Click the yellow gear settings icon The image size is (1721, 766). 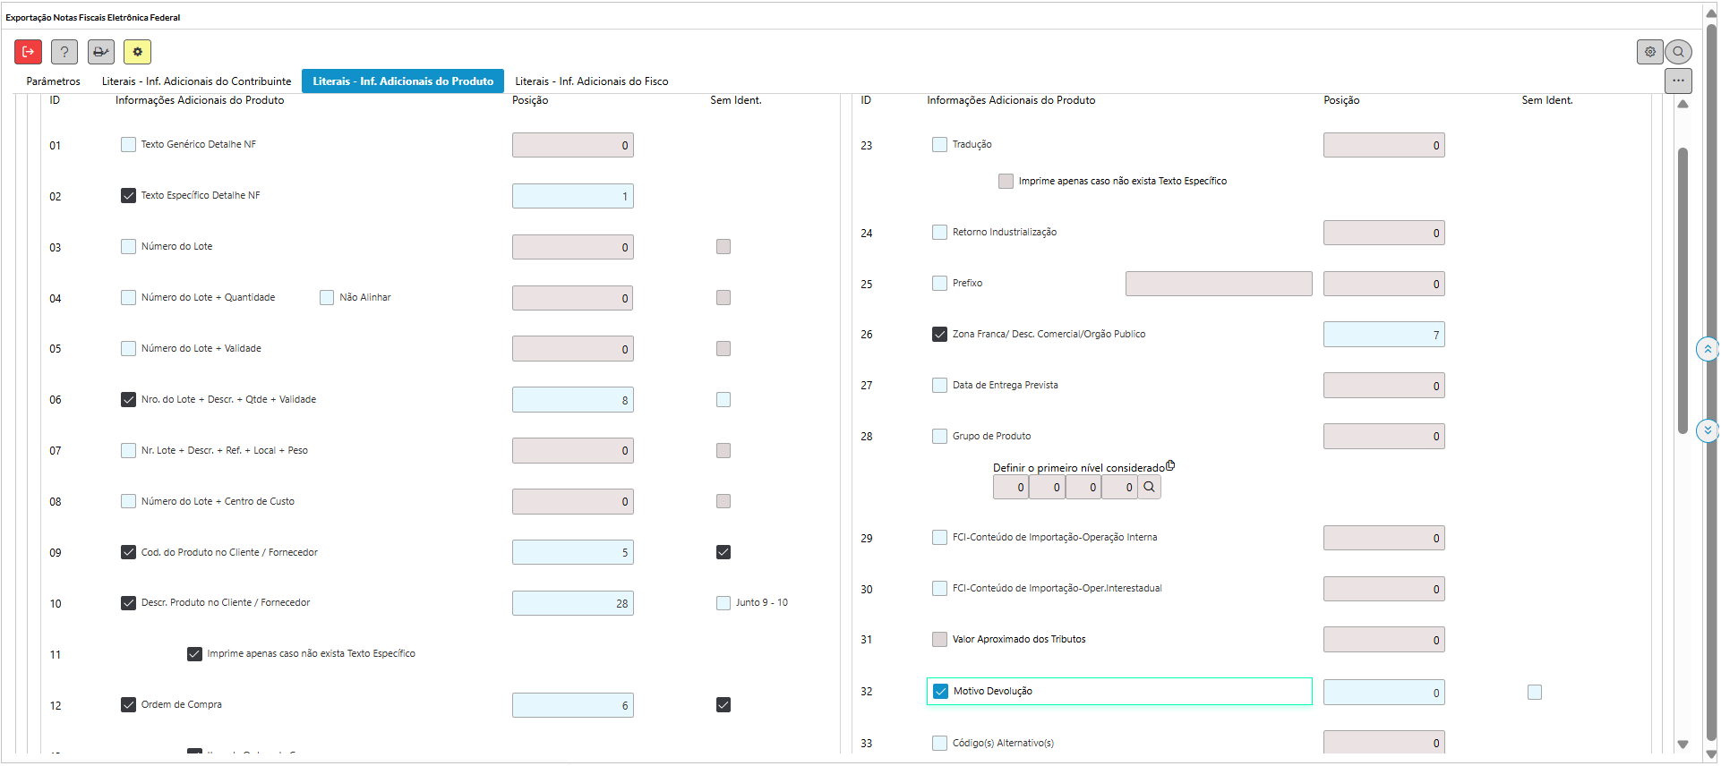[x=137, y=52]
